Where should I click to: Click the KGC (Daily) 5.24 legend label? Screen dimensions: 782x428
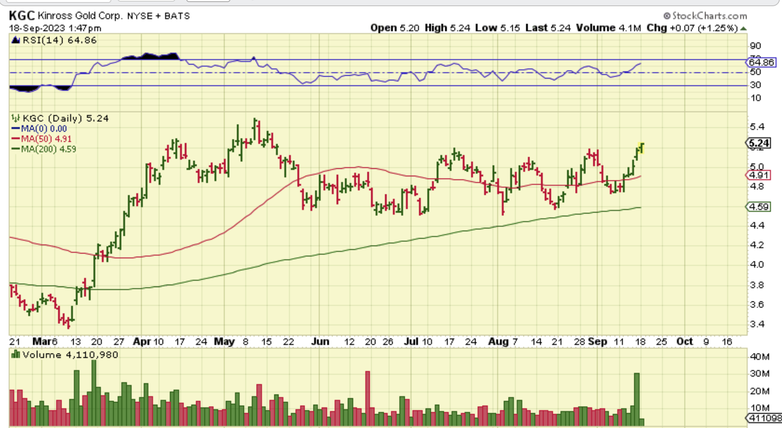[x=66, y=118]
